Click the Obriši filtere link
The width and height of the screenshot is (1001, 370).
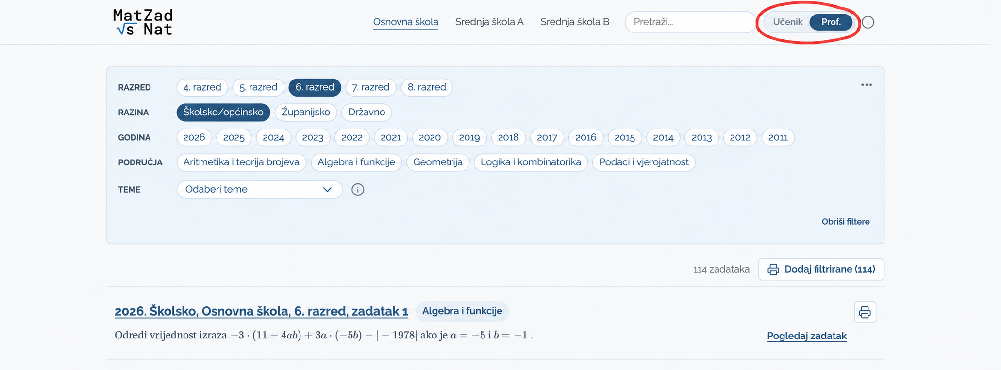click(846, 222)
